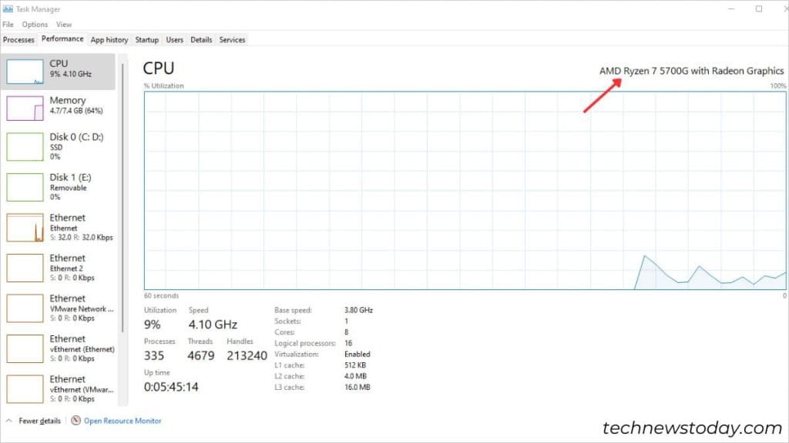Screen dimensions: 789x443
Task: Open the Options menu
Action: (x=35, y=24)
